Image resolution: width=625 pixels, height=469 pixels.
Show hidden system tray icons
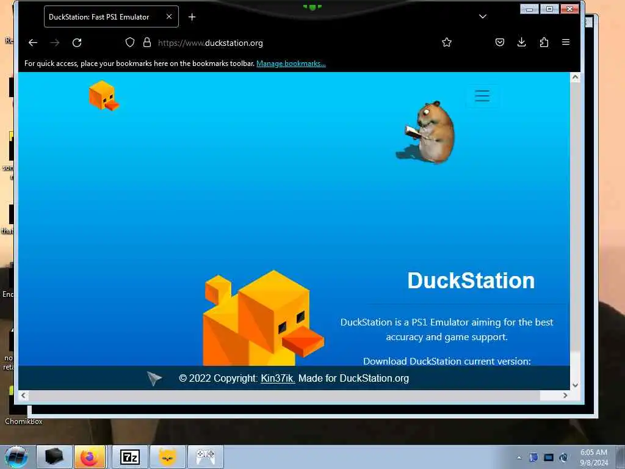pyautogui.click(x=519, y=457)
